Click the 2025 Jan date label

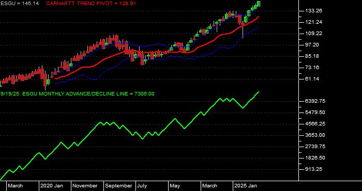point(246,186)
